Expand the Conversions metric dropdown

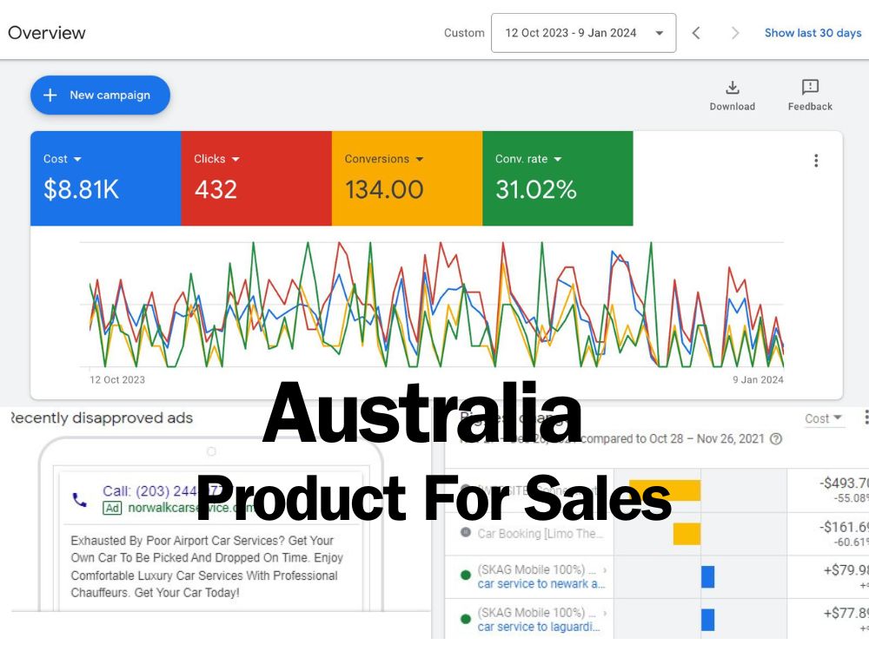[x=420, y=160]
